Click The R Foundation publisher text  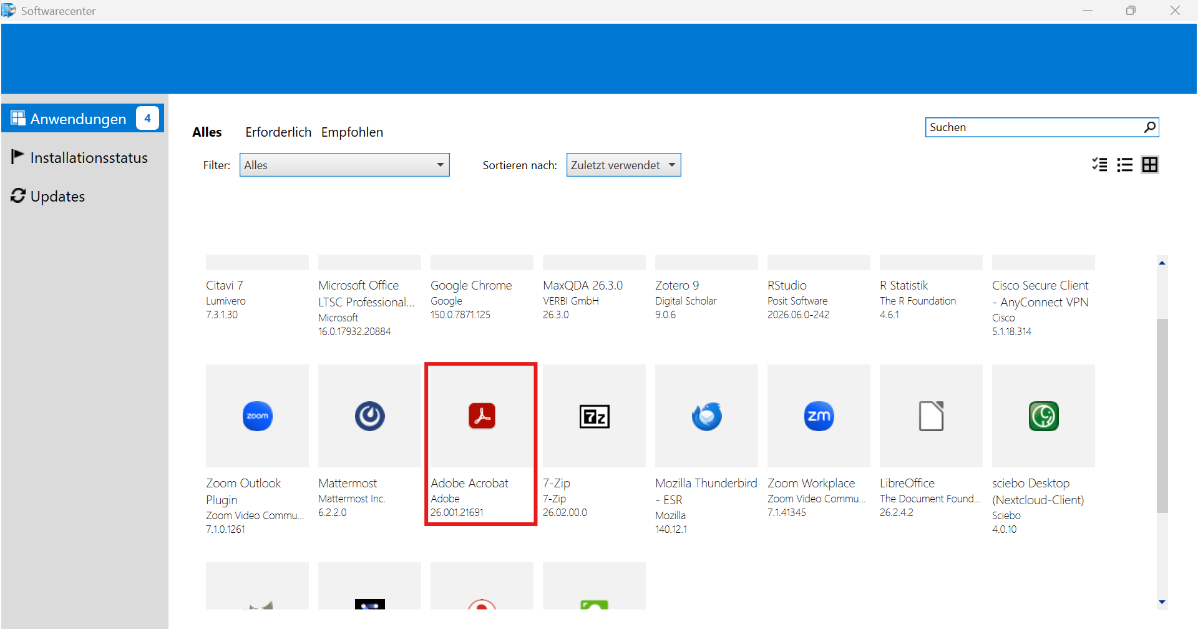pos(918,301)
